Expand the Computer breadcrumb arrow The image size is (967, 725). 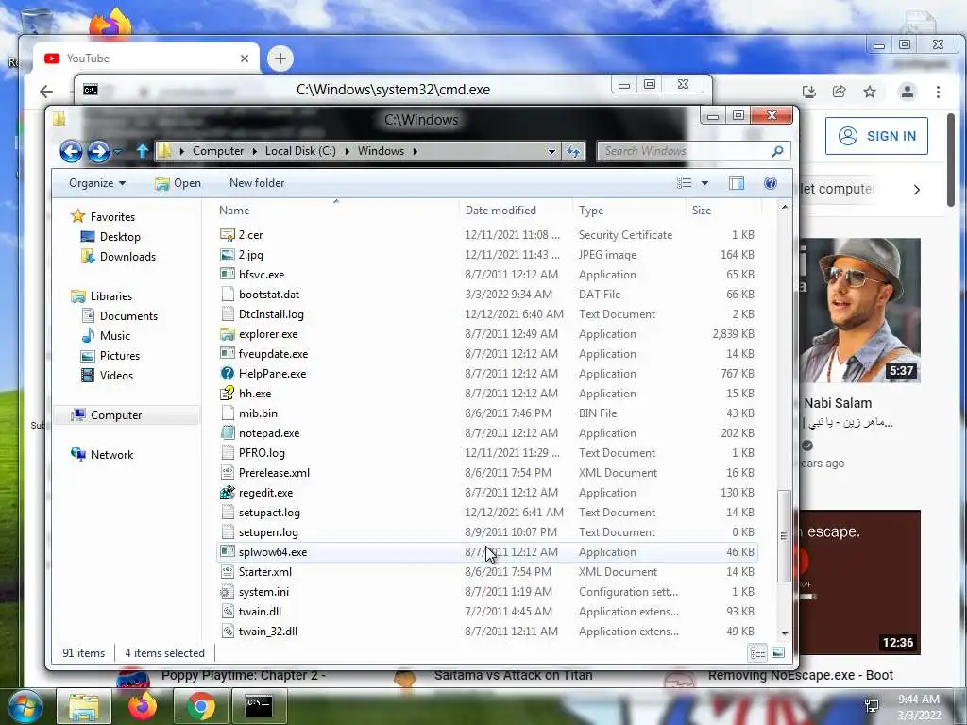pyautogui.click(x=254, y=151)
